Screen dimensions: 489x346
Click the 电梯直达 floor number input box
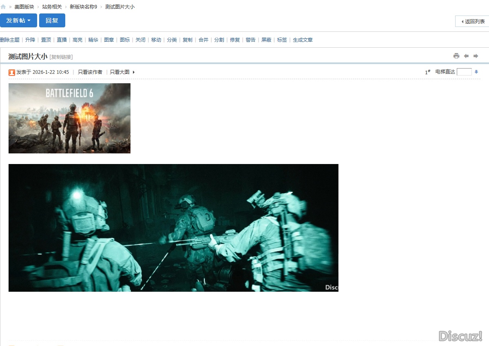pyautogui.click(x=464, y=72)
